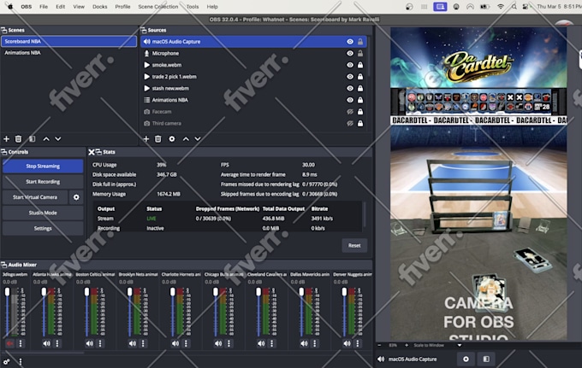582x368 pixels.
Task: Open Chicago Bulls channel options menu
Action: 229,343
